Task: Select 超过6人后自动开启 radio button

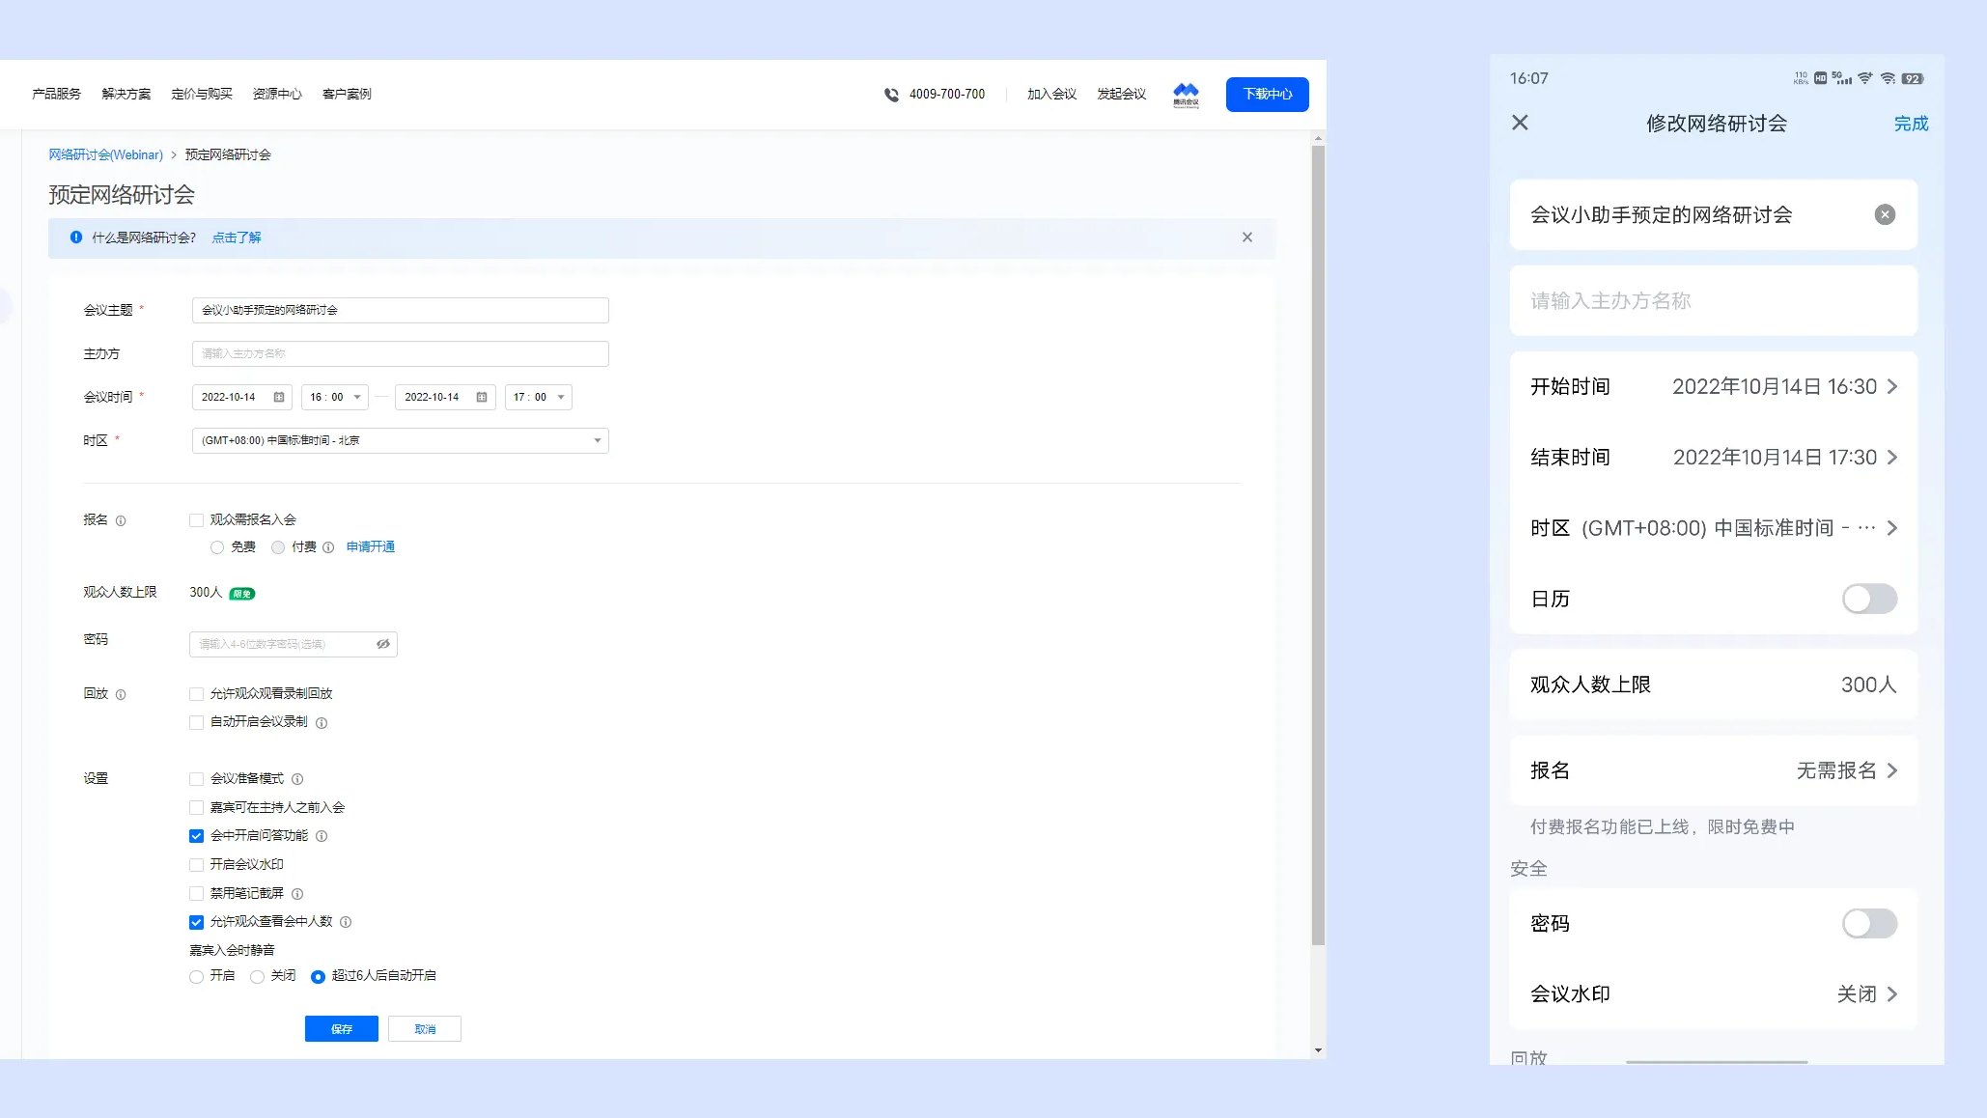Action: tap(316, 975)
